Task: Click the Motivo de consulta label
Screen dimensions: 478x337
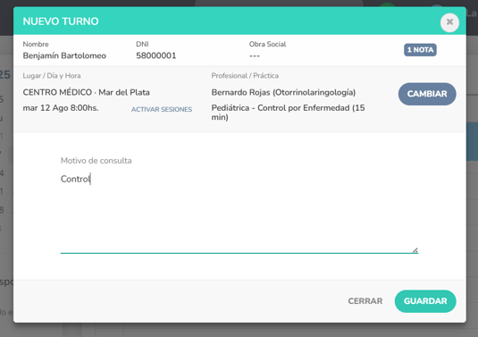Action: 96,161
